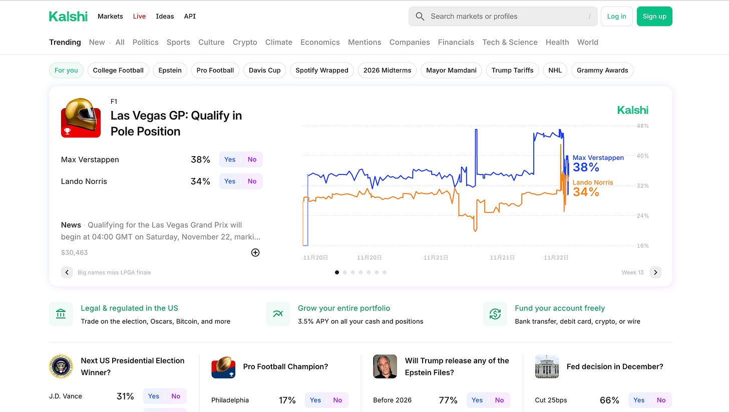Click the Log in button

click(x=616, y=16)
